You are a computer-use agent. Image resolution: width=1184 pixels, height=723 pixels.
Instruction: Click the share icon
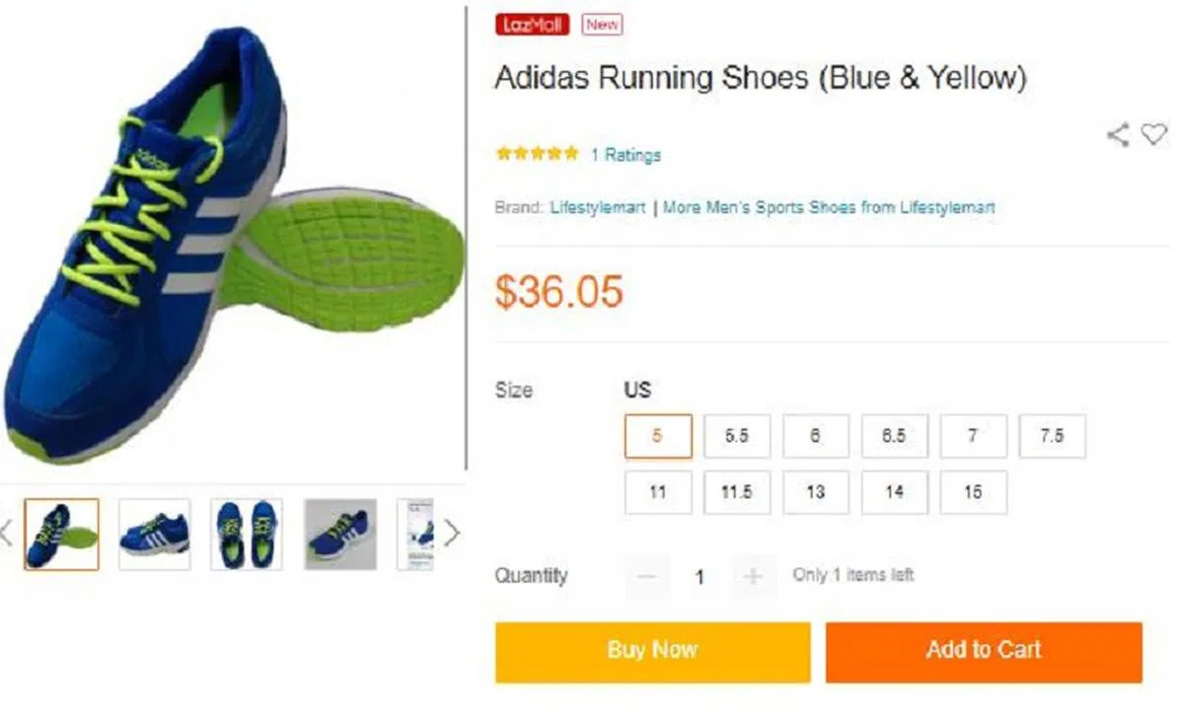point(1117,135)
